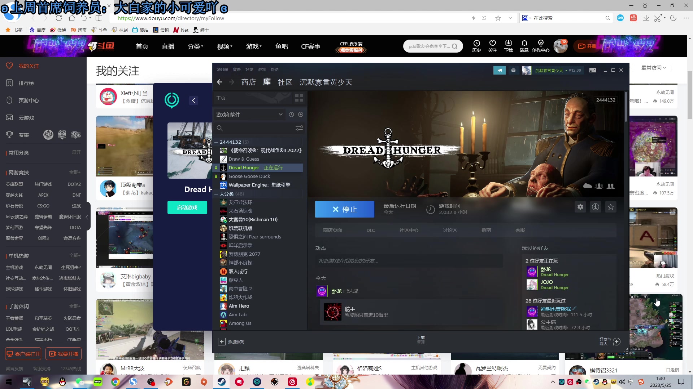Viewport: 693px width, 389px height.
Task: Open Douyu history clock icon
Action: point(476,46)
